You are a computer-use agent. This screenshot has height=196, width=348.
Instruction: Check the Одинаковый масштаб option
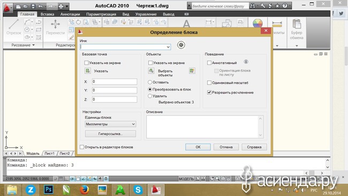pos(209,83)
